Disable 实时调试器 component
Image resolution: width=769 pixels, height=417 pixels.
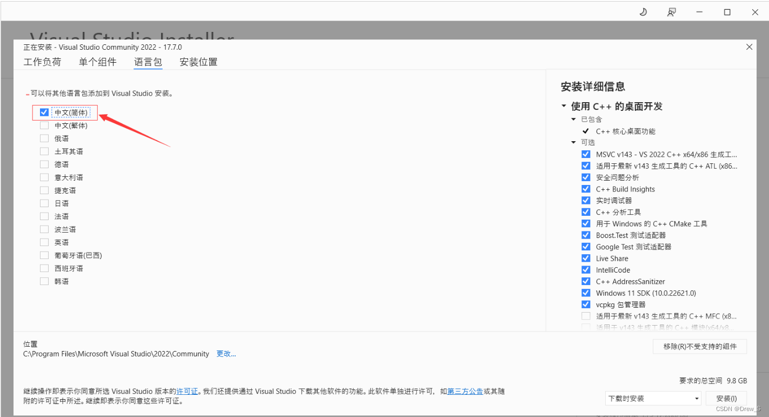click(586, 201)
